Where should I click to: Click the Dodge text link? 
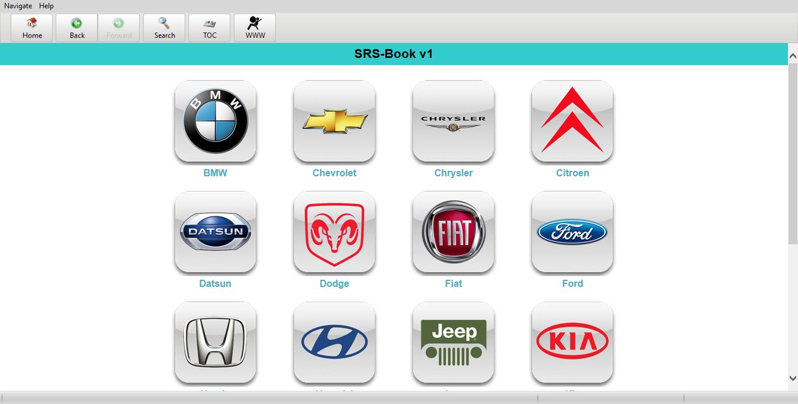(334, 284)
